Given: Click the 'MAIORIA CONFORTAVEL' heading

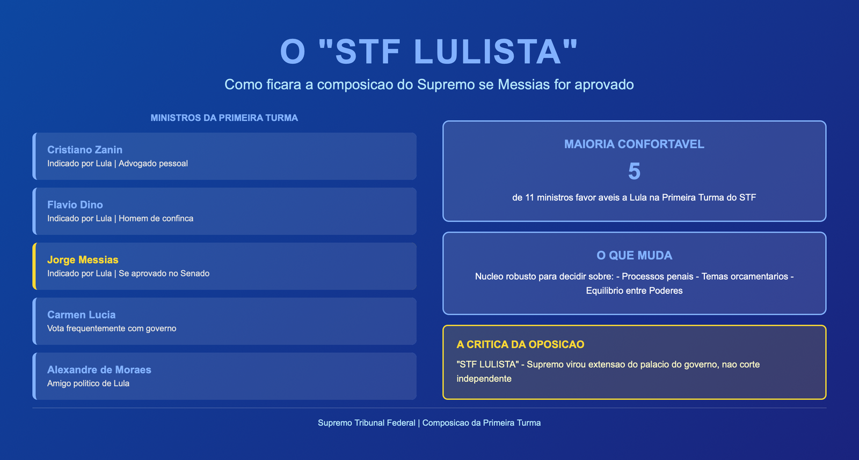Looking at the screenshot, I should (634, 144).
